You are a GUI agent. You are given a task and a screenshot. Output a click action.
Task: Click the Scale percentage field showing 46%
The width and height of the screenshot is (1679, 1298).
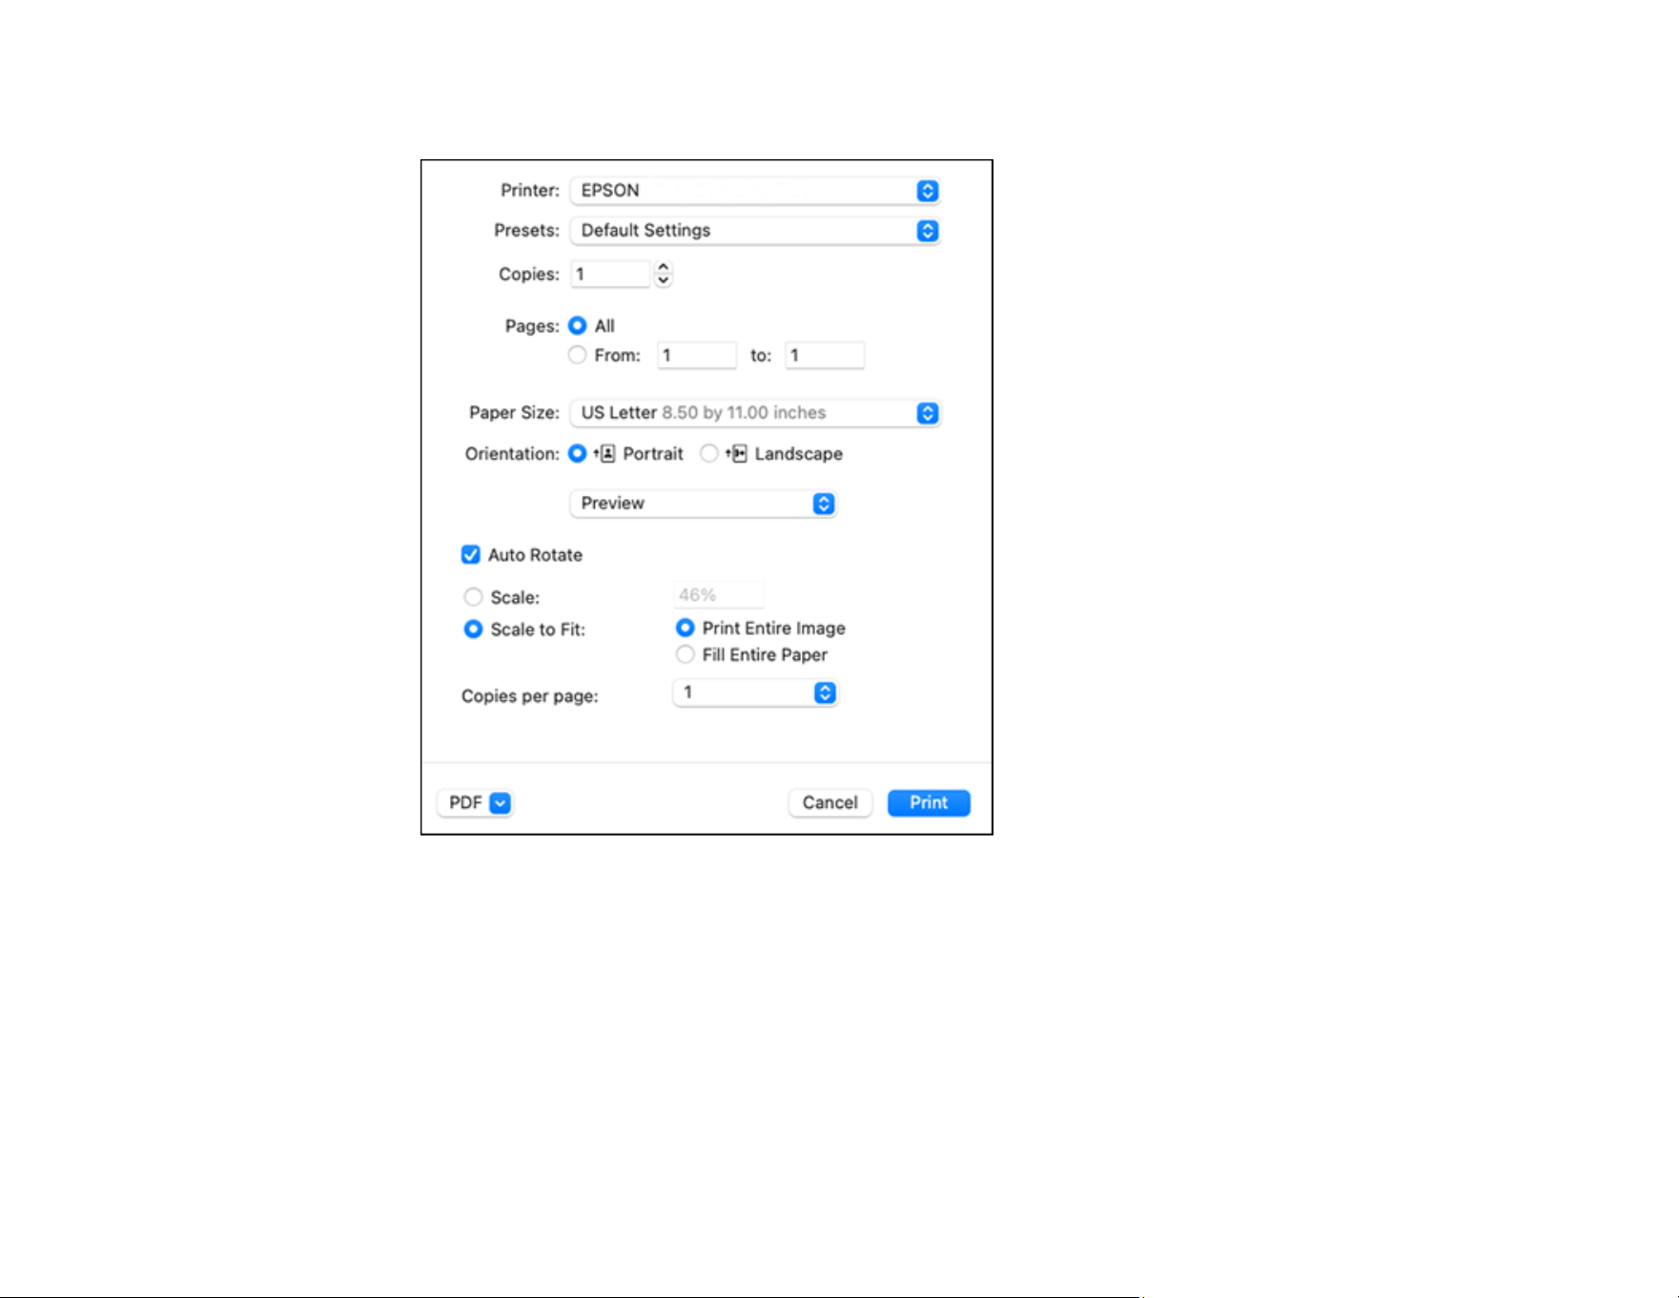click(719, 595)
